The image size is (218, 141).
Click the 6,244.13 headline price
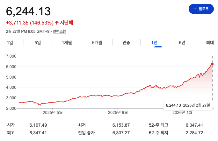(x=29, y=11)
